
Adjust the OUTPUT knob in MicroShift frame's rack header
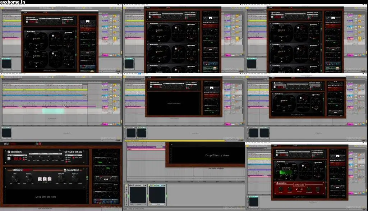pos(40,157)
